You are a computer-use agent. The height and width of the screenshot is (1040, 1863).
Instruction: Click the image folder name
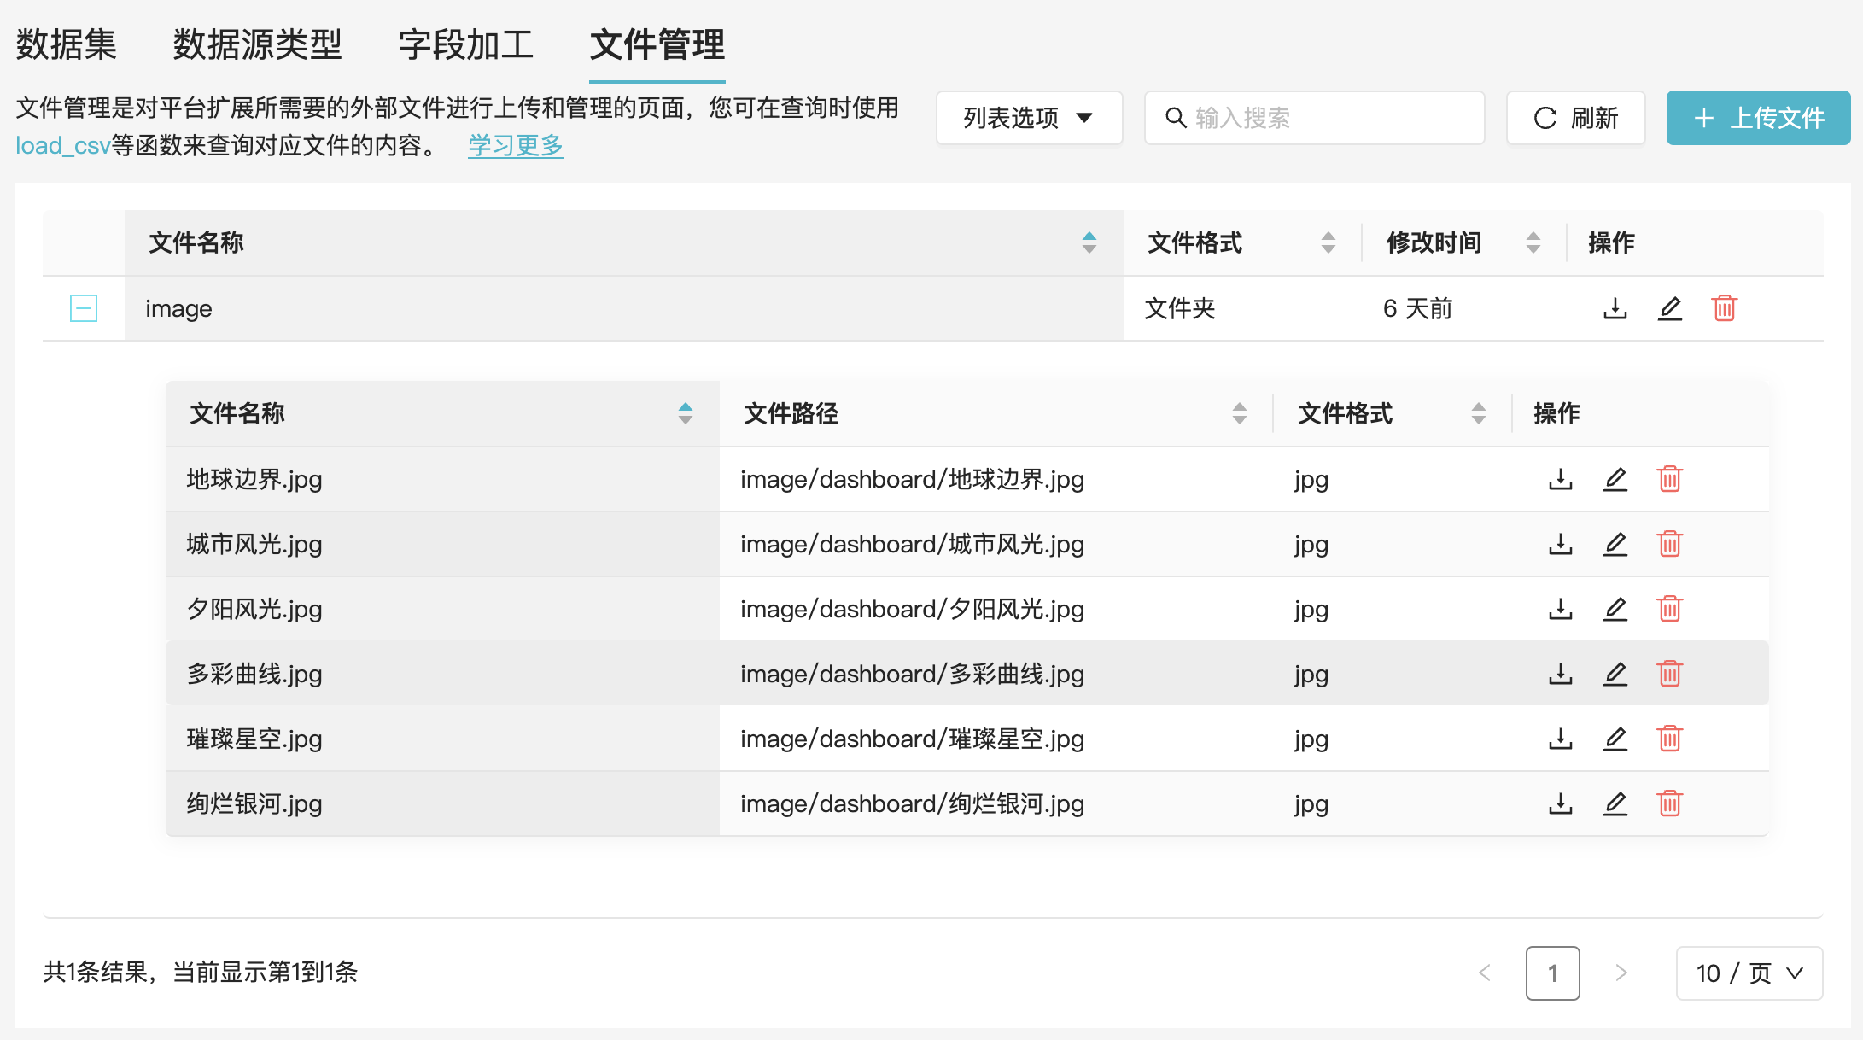pos(178,309)
